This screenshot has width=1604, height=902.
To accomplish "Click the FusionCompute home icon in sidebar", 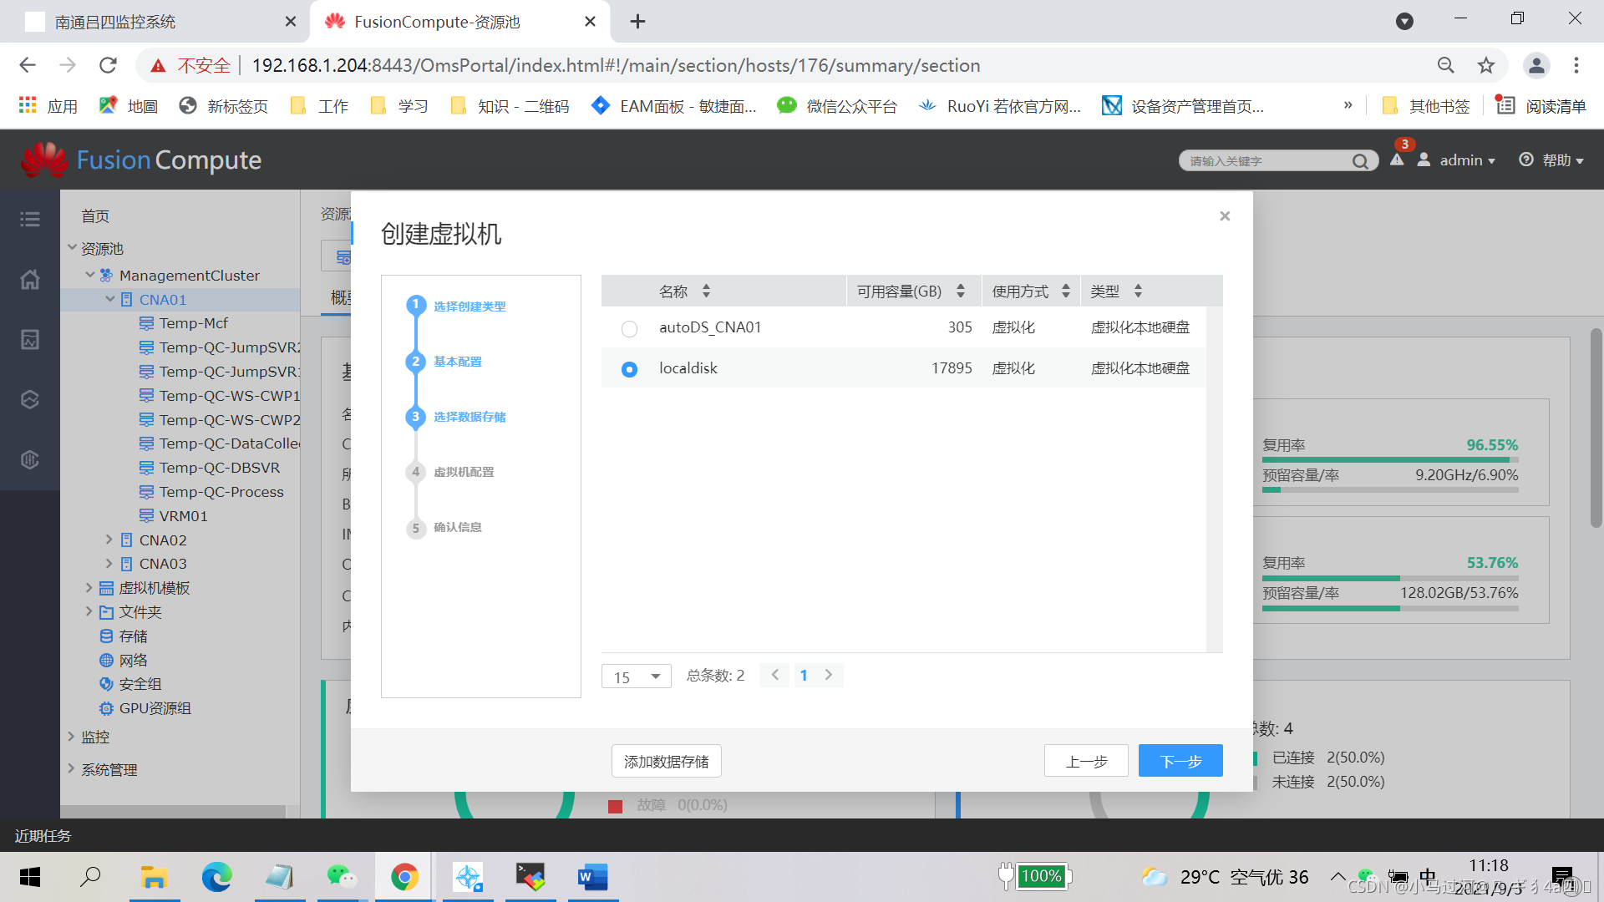I will click(x=30, y=280).
